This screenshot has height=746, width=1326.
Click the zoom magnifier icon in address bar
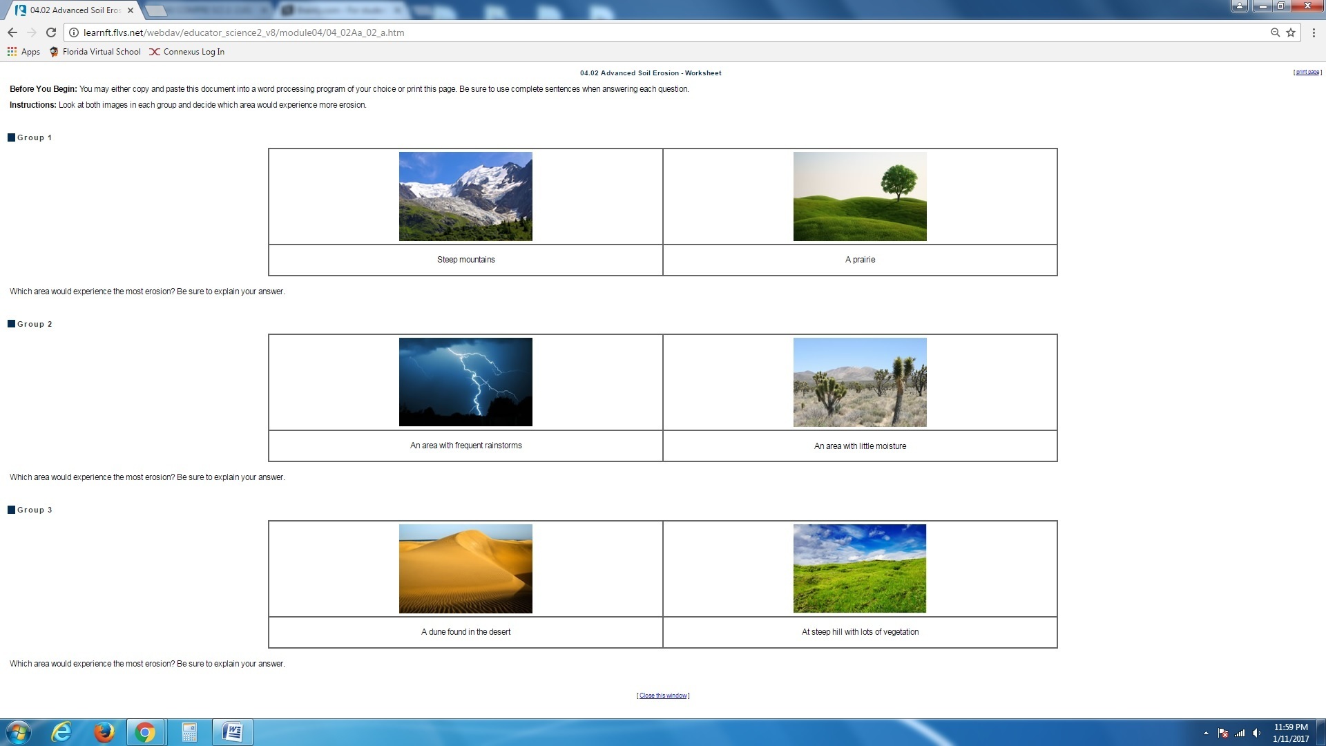coord(1275,32)
